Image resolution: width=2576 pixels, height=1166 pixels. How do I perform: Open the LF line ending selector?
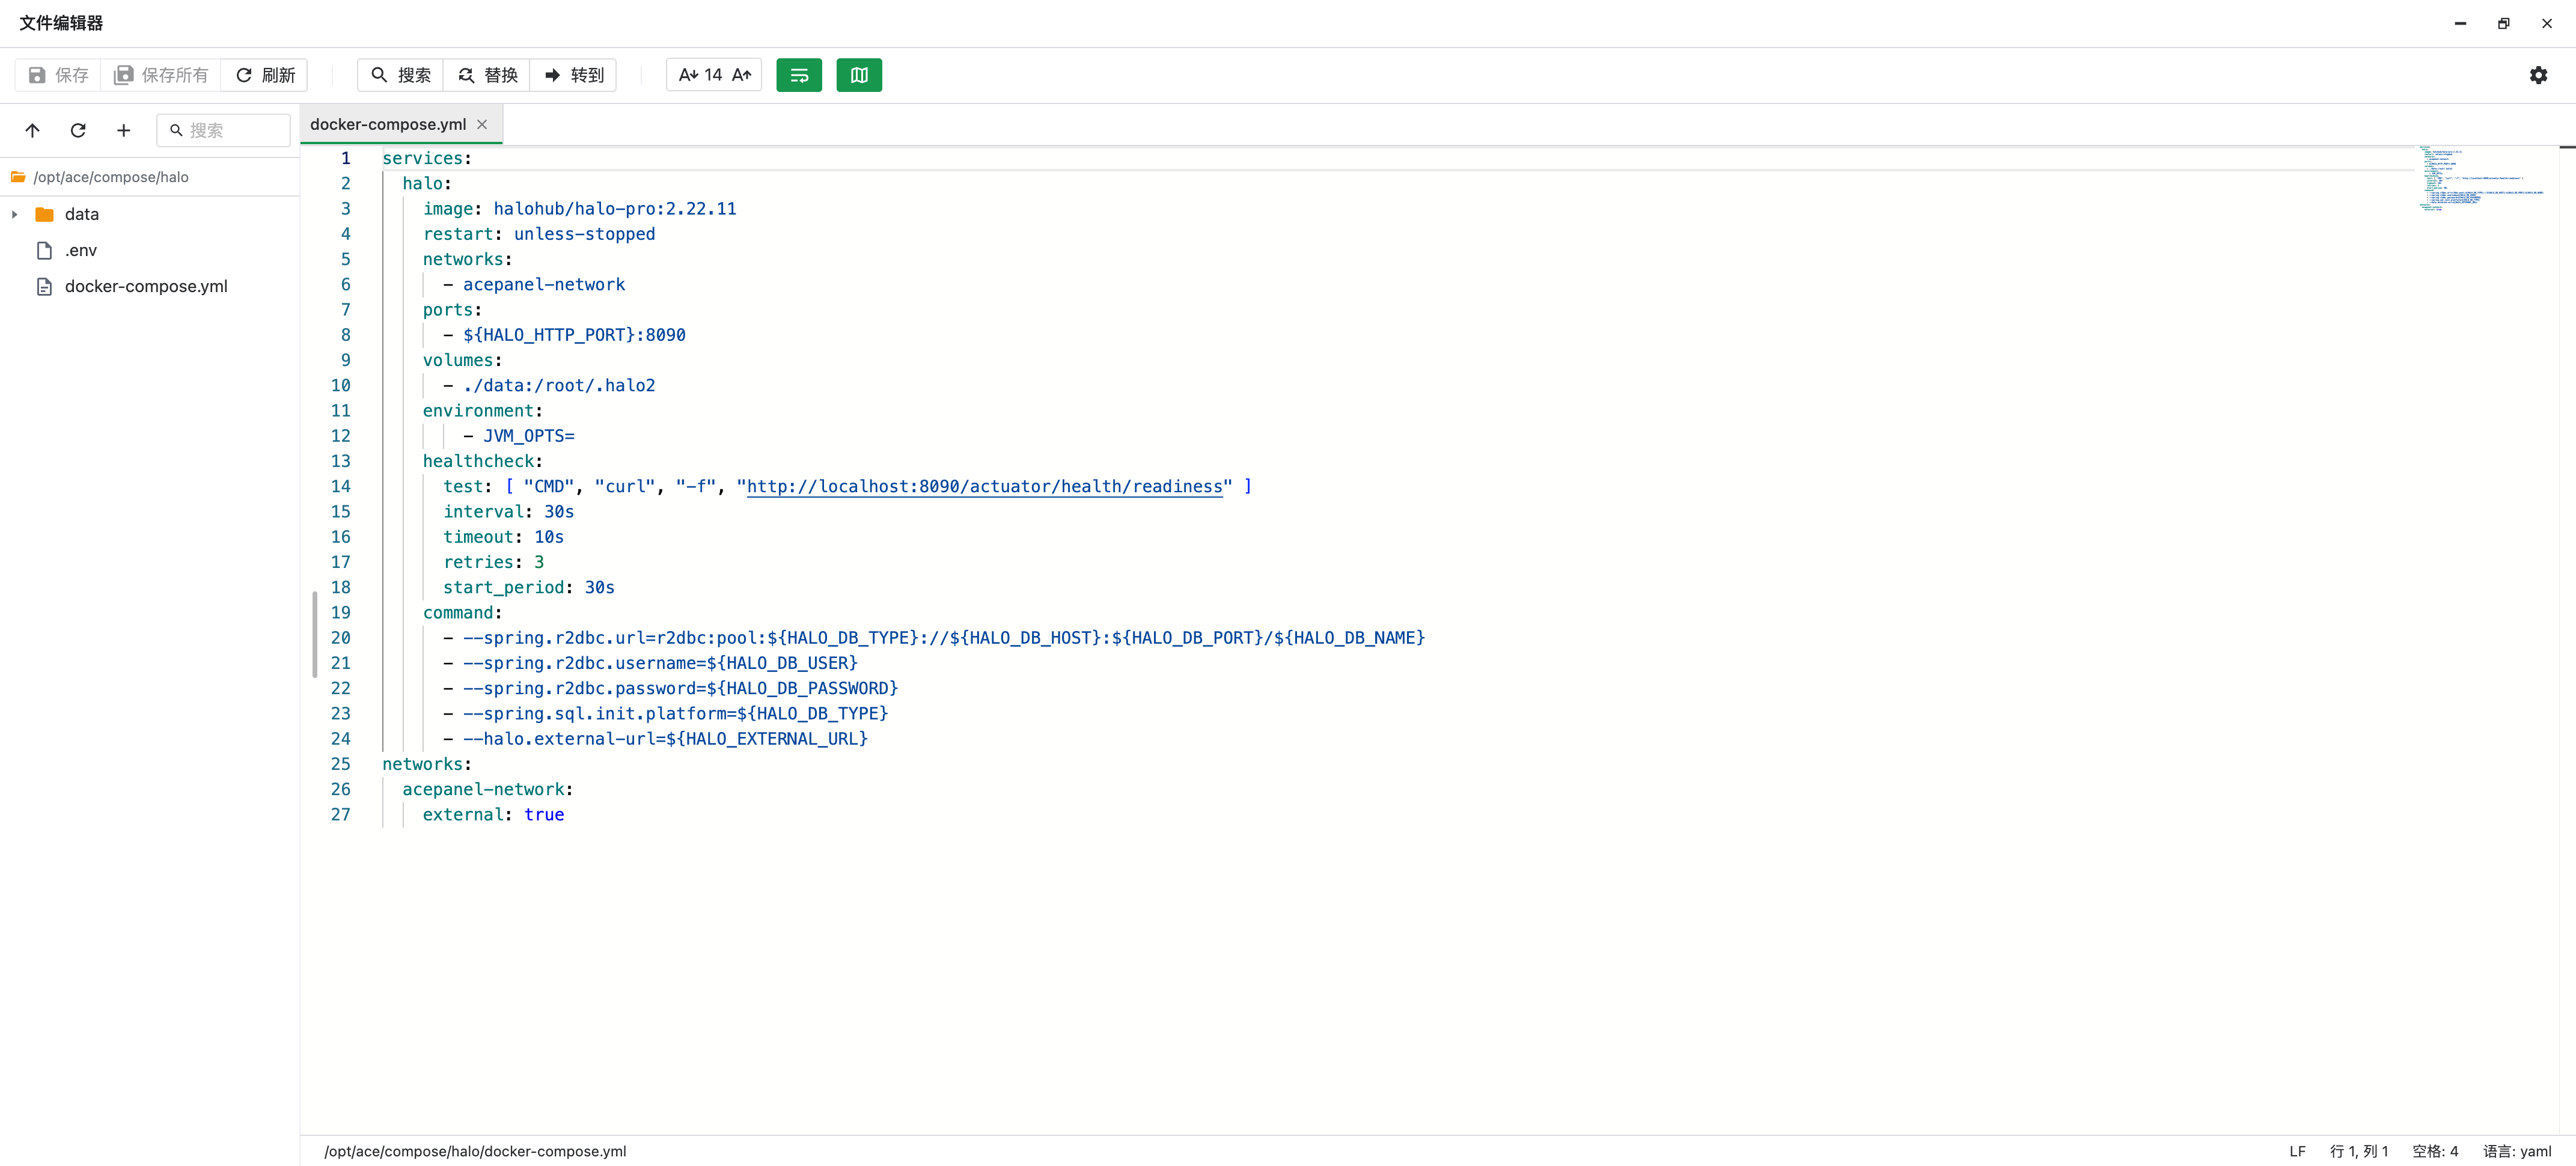tap(2297, 1151)
